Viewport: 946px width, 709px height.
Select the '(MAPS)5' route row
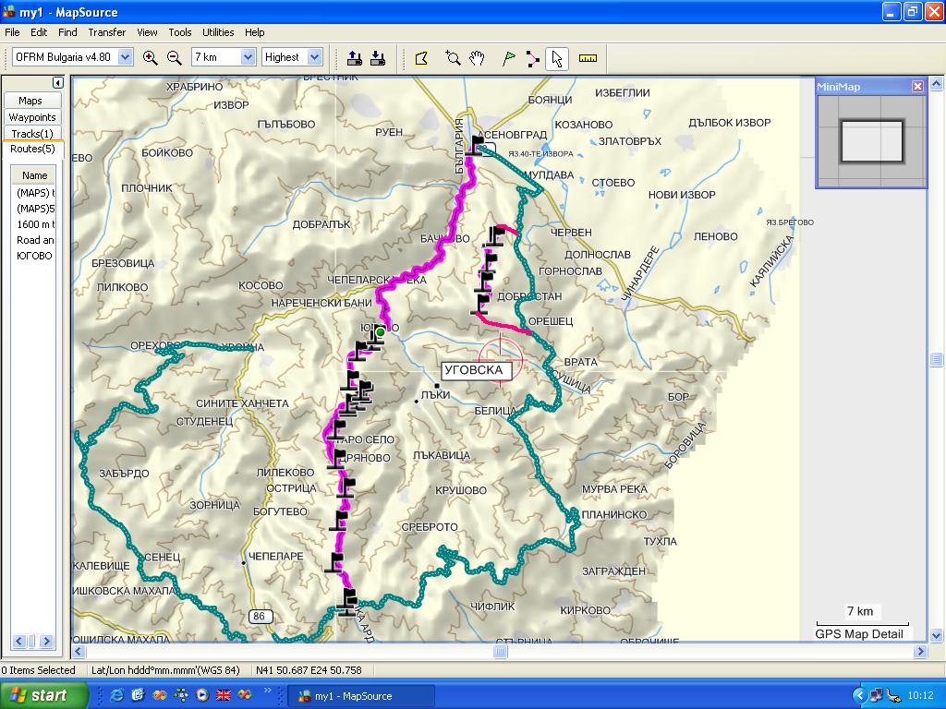(x=34, y=209)
